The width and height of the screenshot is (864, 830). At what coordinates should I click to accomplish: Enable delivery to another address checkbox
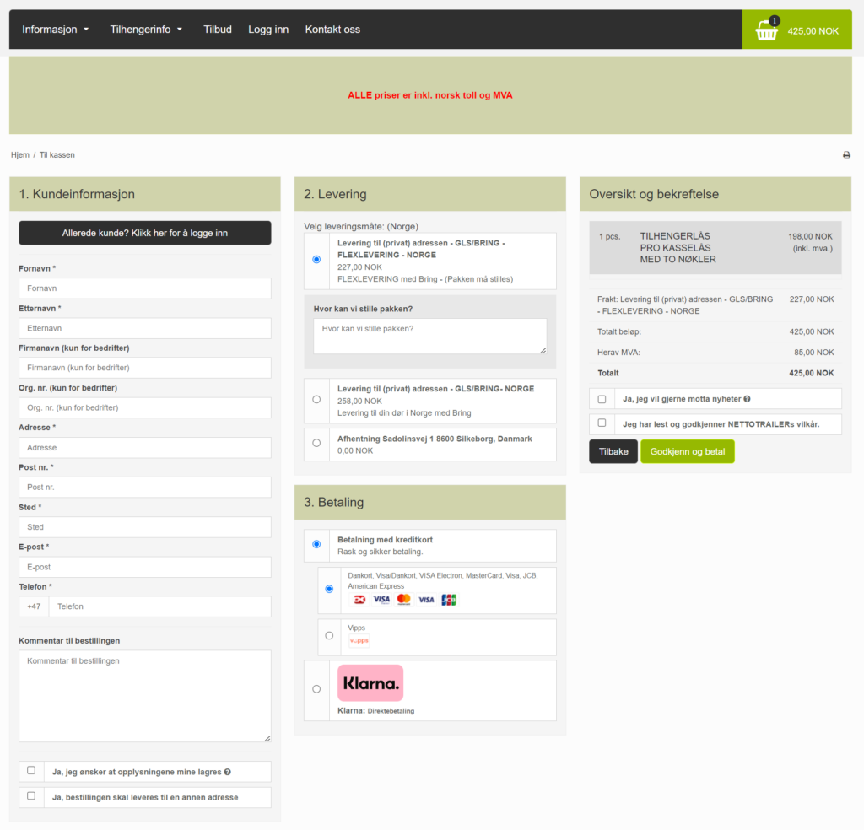(x=31, y=796)
